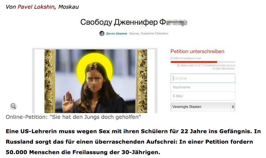266x158 pixels.
Task: Open the petition image with halo
Action: (x=96, y=81)
